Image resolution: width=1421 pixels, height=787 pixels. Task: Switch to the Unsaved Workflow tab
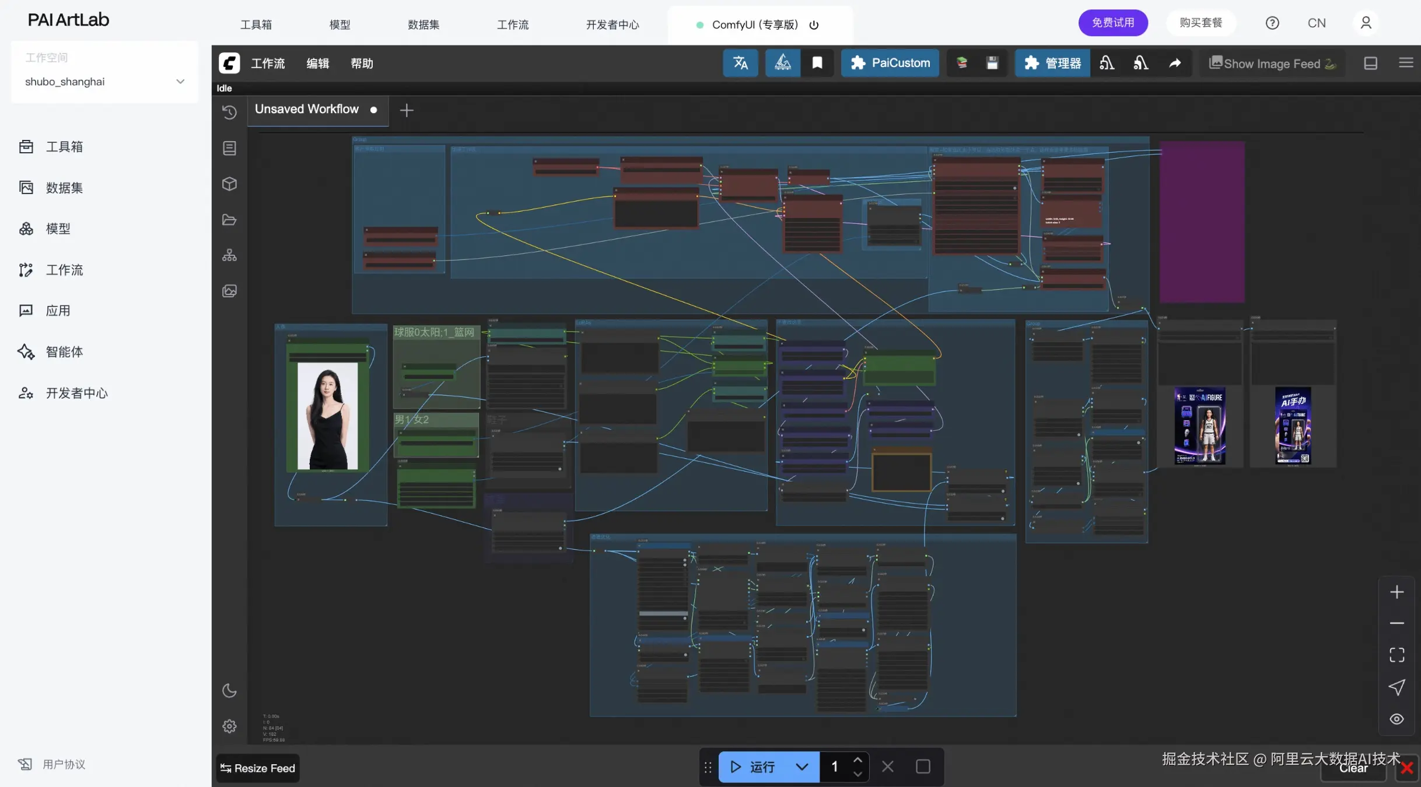click(307, 110)
